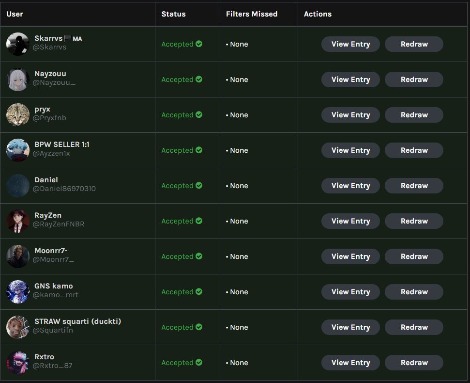Click the Accepted checkmark for Skarrvs

(x=199, y=44)
